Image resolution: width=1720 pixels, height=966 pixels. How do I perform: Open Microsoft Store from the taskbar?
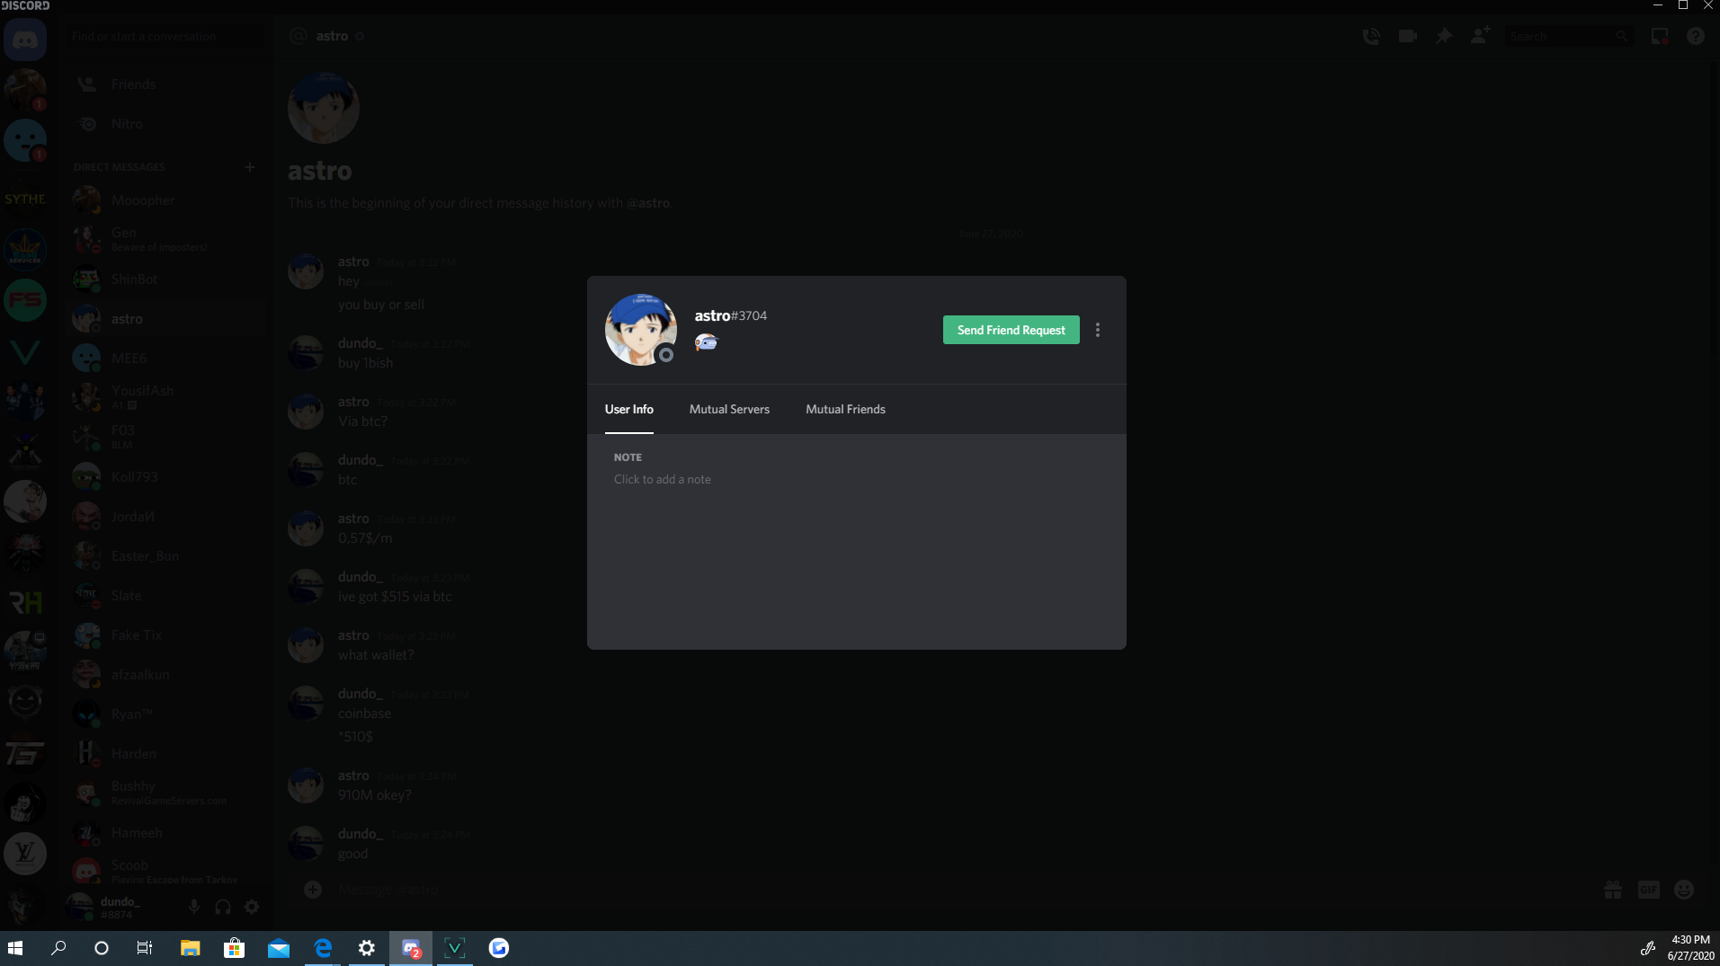[234, 948]
